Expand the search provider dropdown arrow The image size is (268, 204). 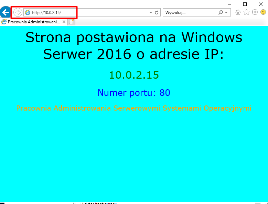point(226,13)
